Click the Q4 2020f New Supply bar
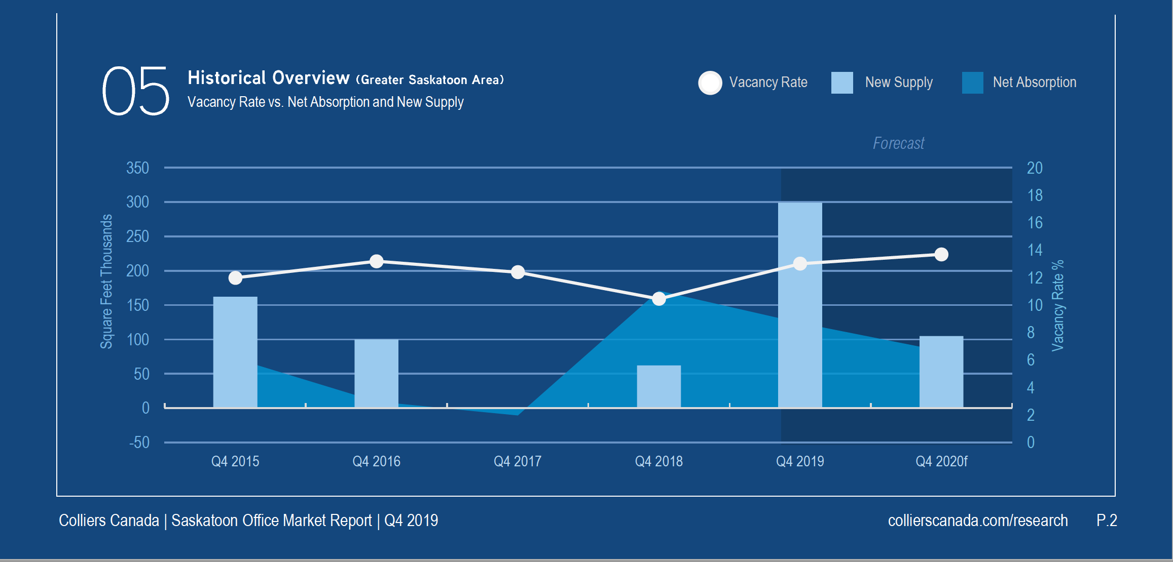This screenshot has height=562, width=1173. click(x=941, y=372)
